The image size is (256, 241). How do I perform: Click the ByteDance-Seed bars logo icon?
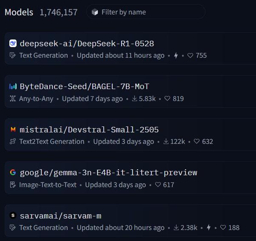[13, 87]
